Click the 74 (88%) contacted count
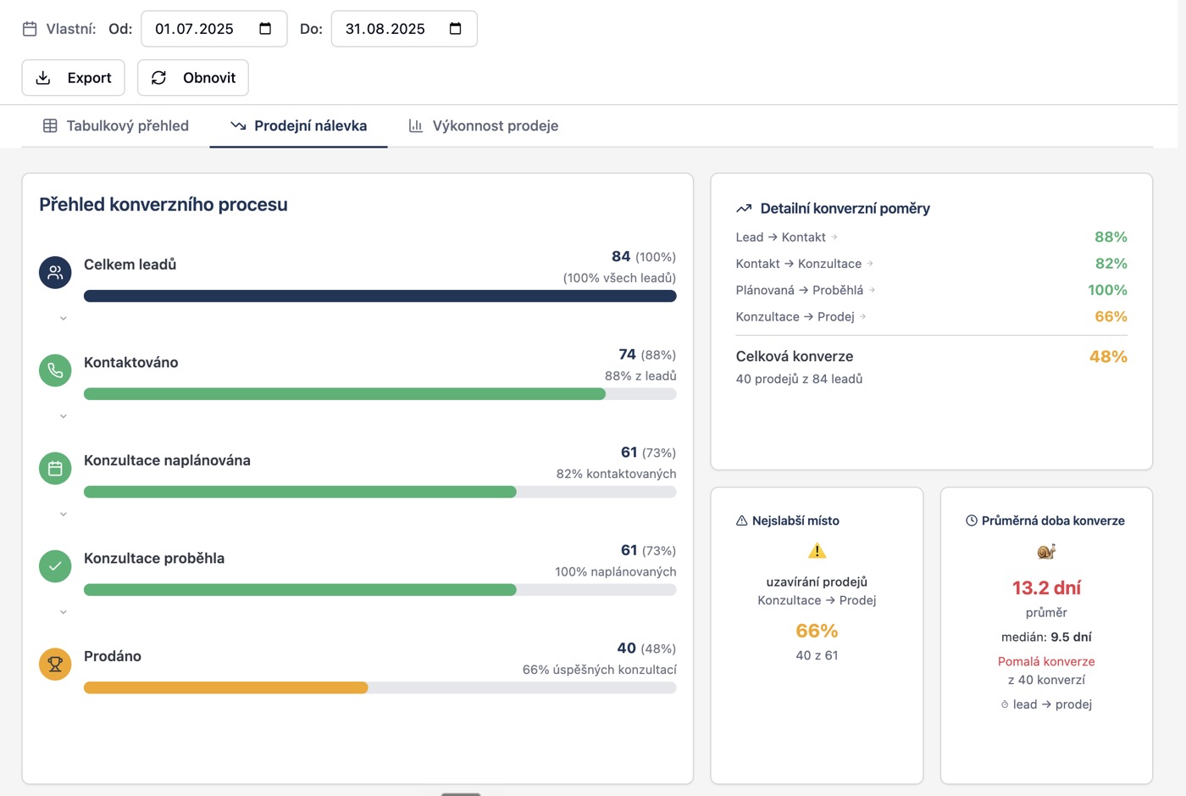Screen dimensions: 1186x796 pos(647,354)
